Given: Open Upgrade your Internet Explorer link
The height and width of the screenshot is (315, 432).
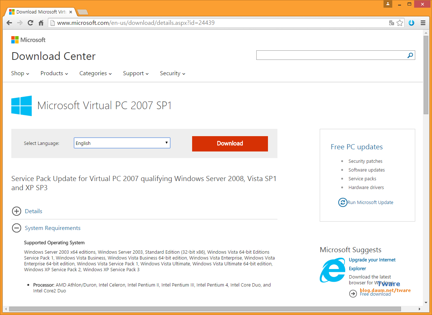Looking at the screenshot, I should click(372, 264).
